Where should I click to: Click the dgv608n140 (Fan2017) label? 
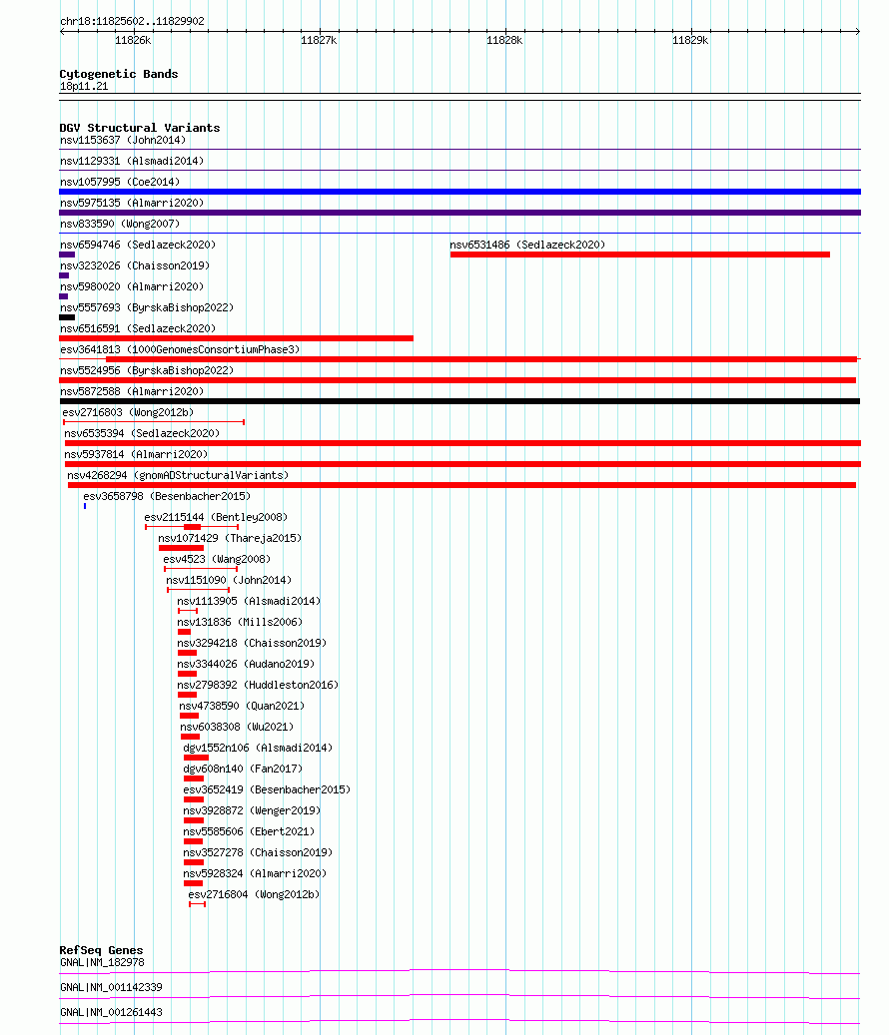tap(243, 769)
